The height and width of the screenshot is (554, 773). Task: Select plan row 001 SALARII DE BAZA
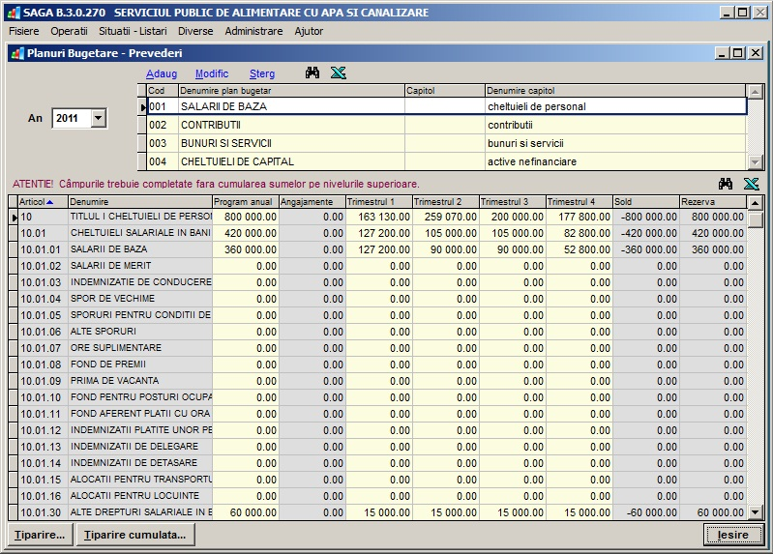click(x=446, y=106)
